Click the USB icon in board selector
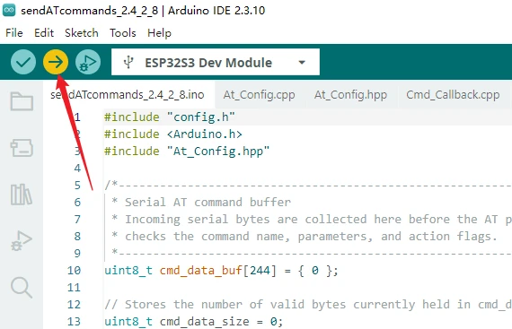The height and width of the screenshot is (329, 512). click(128, 62)
